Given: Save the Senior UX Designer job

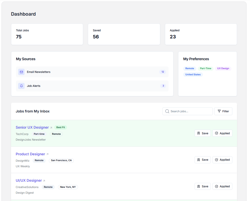Looking at the screenshot, I should [x=203, y=133].
